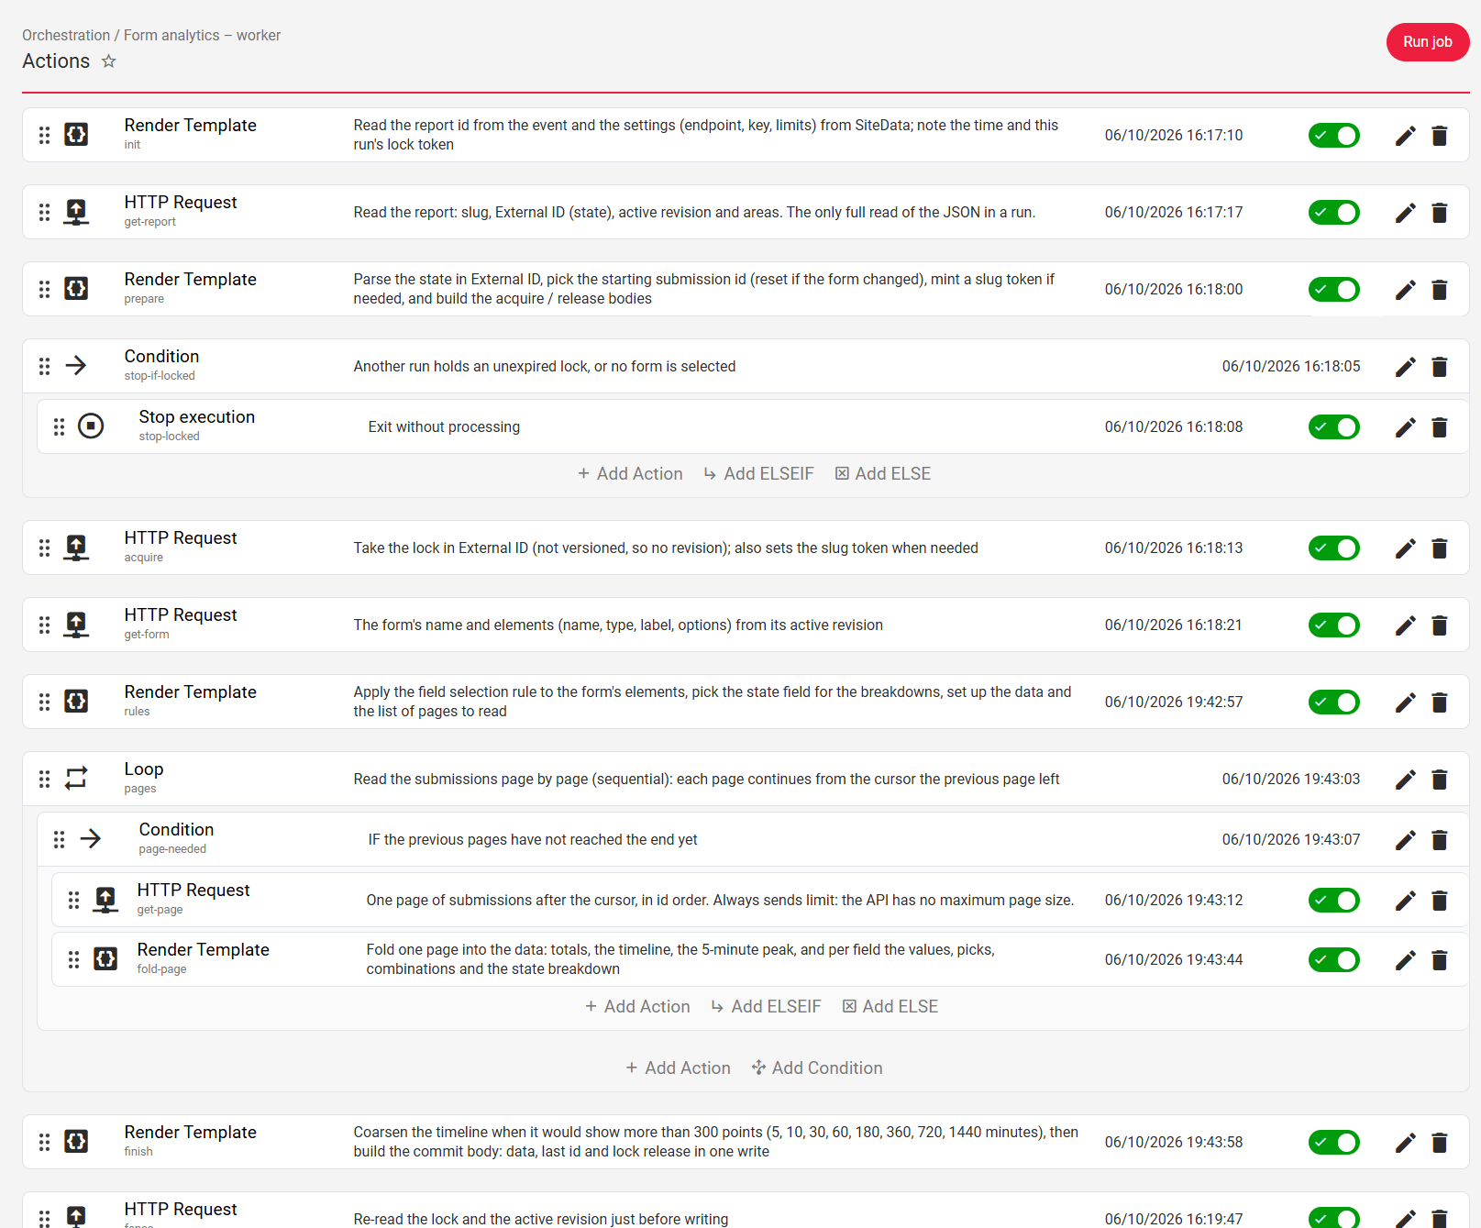Add ELSE branch to page-needed condition
The image size is (1481, 1228).
pos(890,1007)
